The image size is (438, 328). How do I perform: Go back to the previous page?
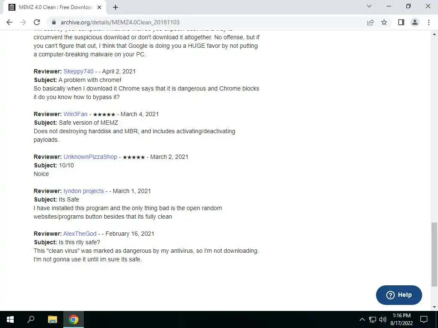(x=9, y=22)
